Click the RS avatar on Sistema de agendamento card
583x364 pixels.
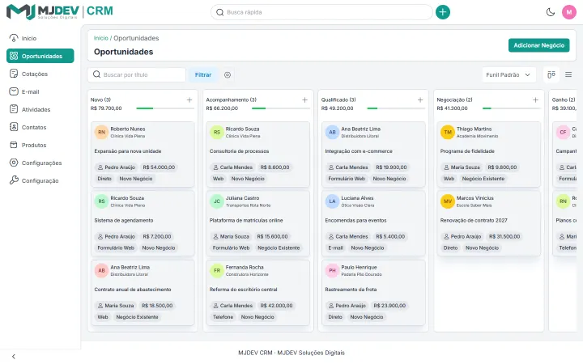pyautogui.click(x=101, y=201)
